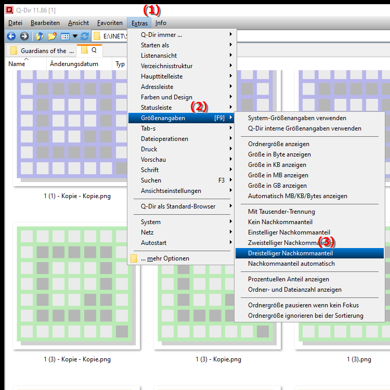The image size is (390, 390).
Task: Open the Favoriten menu
Action: click(x=110, y=23)
